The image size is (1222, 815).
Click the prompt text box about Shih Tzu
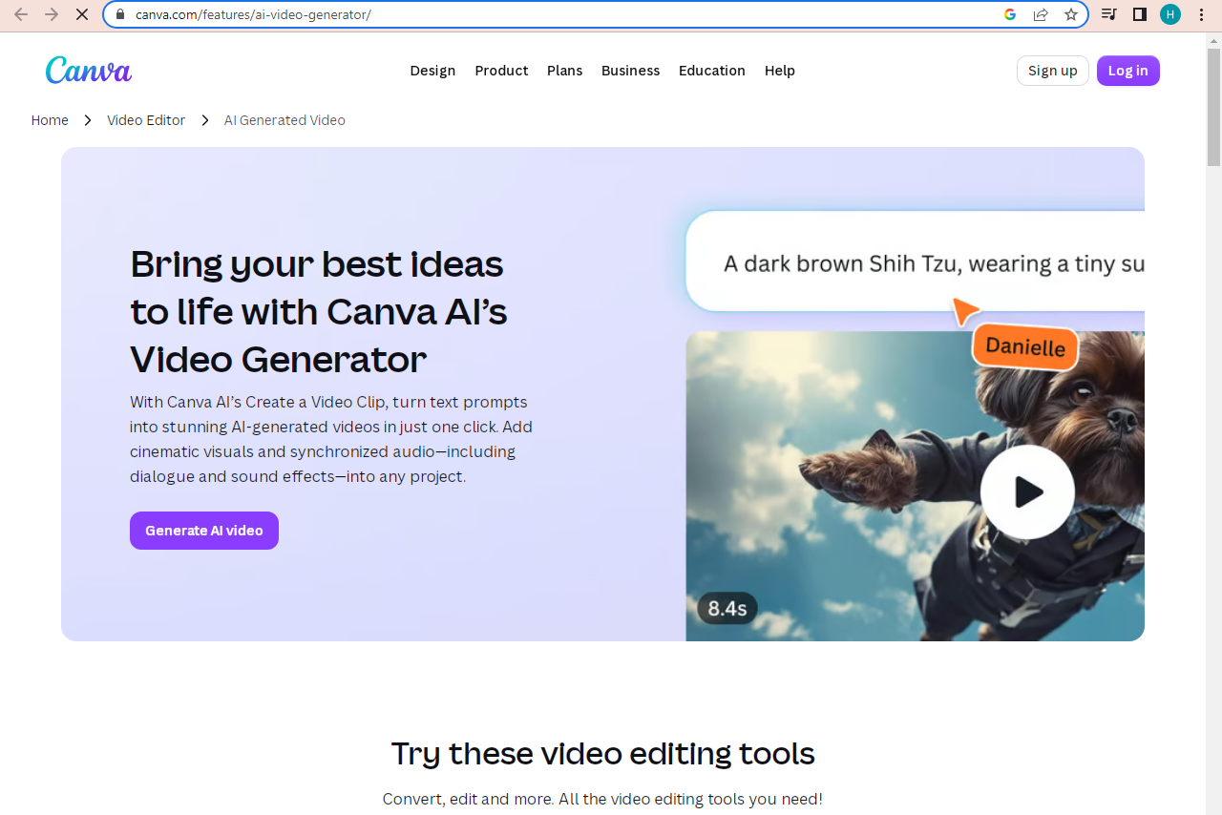915,261
